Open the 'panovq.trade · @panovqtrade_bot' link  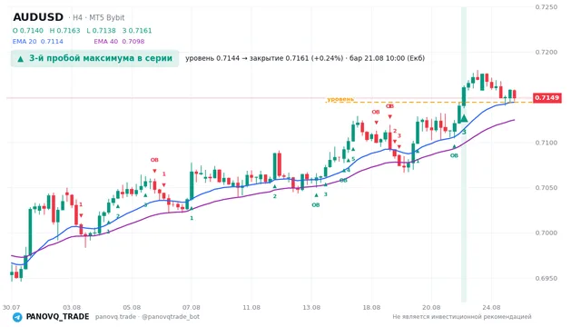point(147,317)
